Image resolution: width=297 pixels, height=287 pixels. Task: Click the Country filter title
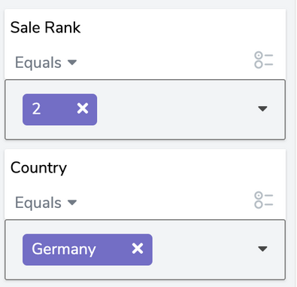click(x=38, y=168)
